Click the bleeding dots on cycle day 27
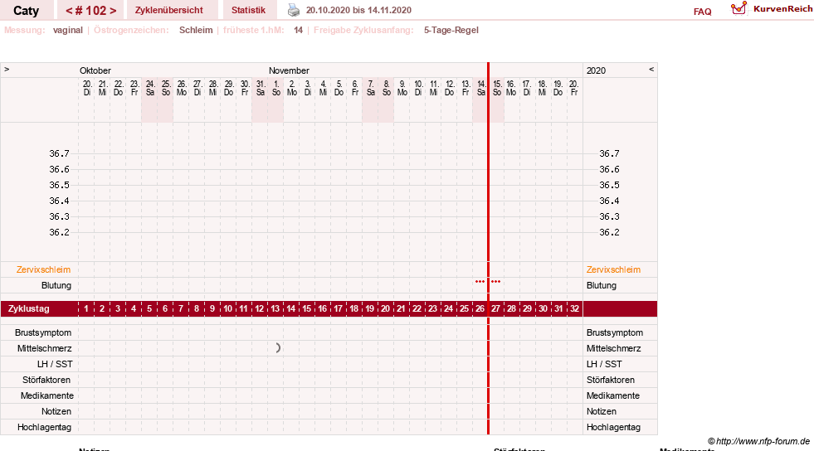Viewport: 814px width, 451px height. 495,282
